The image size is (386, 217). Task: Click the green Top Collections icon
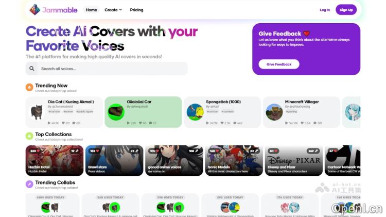coord(29,136)
